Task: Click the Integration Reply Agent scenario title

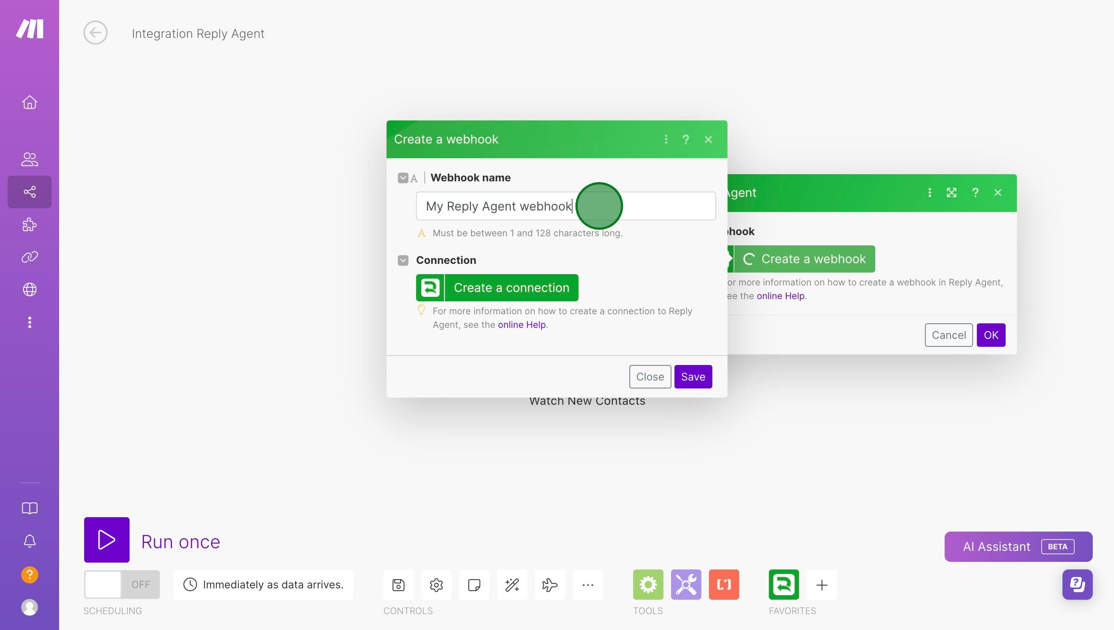Action: point(198,33)
